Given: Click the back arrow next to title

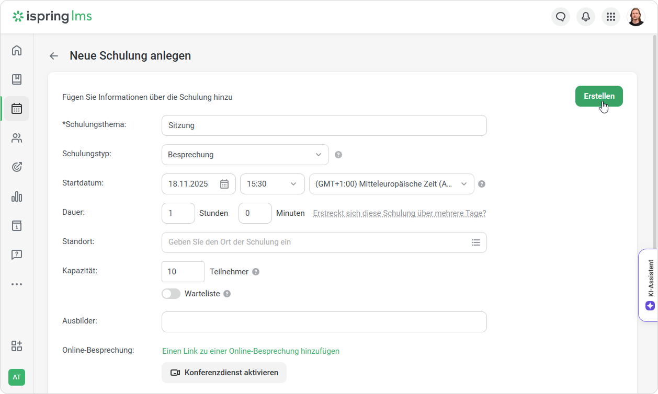Looking at the screenshot, I should point(54,56).
